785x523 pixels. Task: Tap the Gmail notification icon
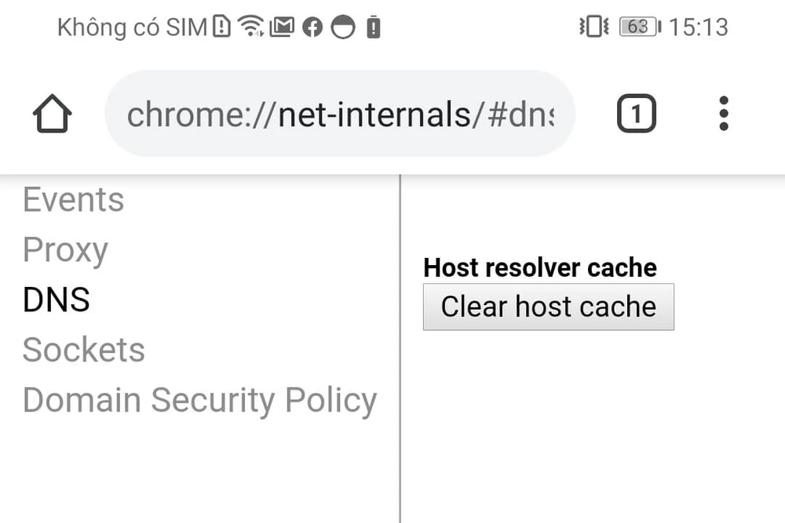click(x=281, y=26)
